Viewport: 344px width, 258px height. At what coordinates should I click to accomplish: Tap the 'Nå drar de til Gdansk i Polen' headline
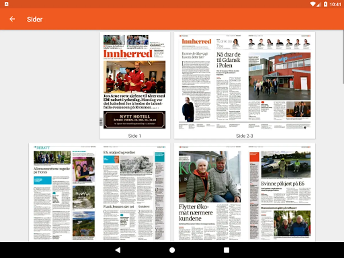228,61
